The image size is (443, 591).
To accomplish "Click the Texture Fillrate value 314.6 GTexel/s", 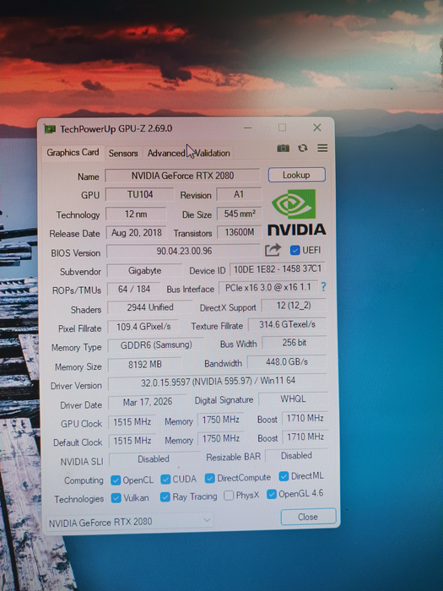I will [287, 324].
